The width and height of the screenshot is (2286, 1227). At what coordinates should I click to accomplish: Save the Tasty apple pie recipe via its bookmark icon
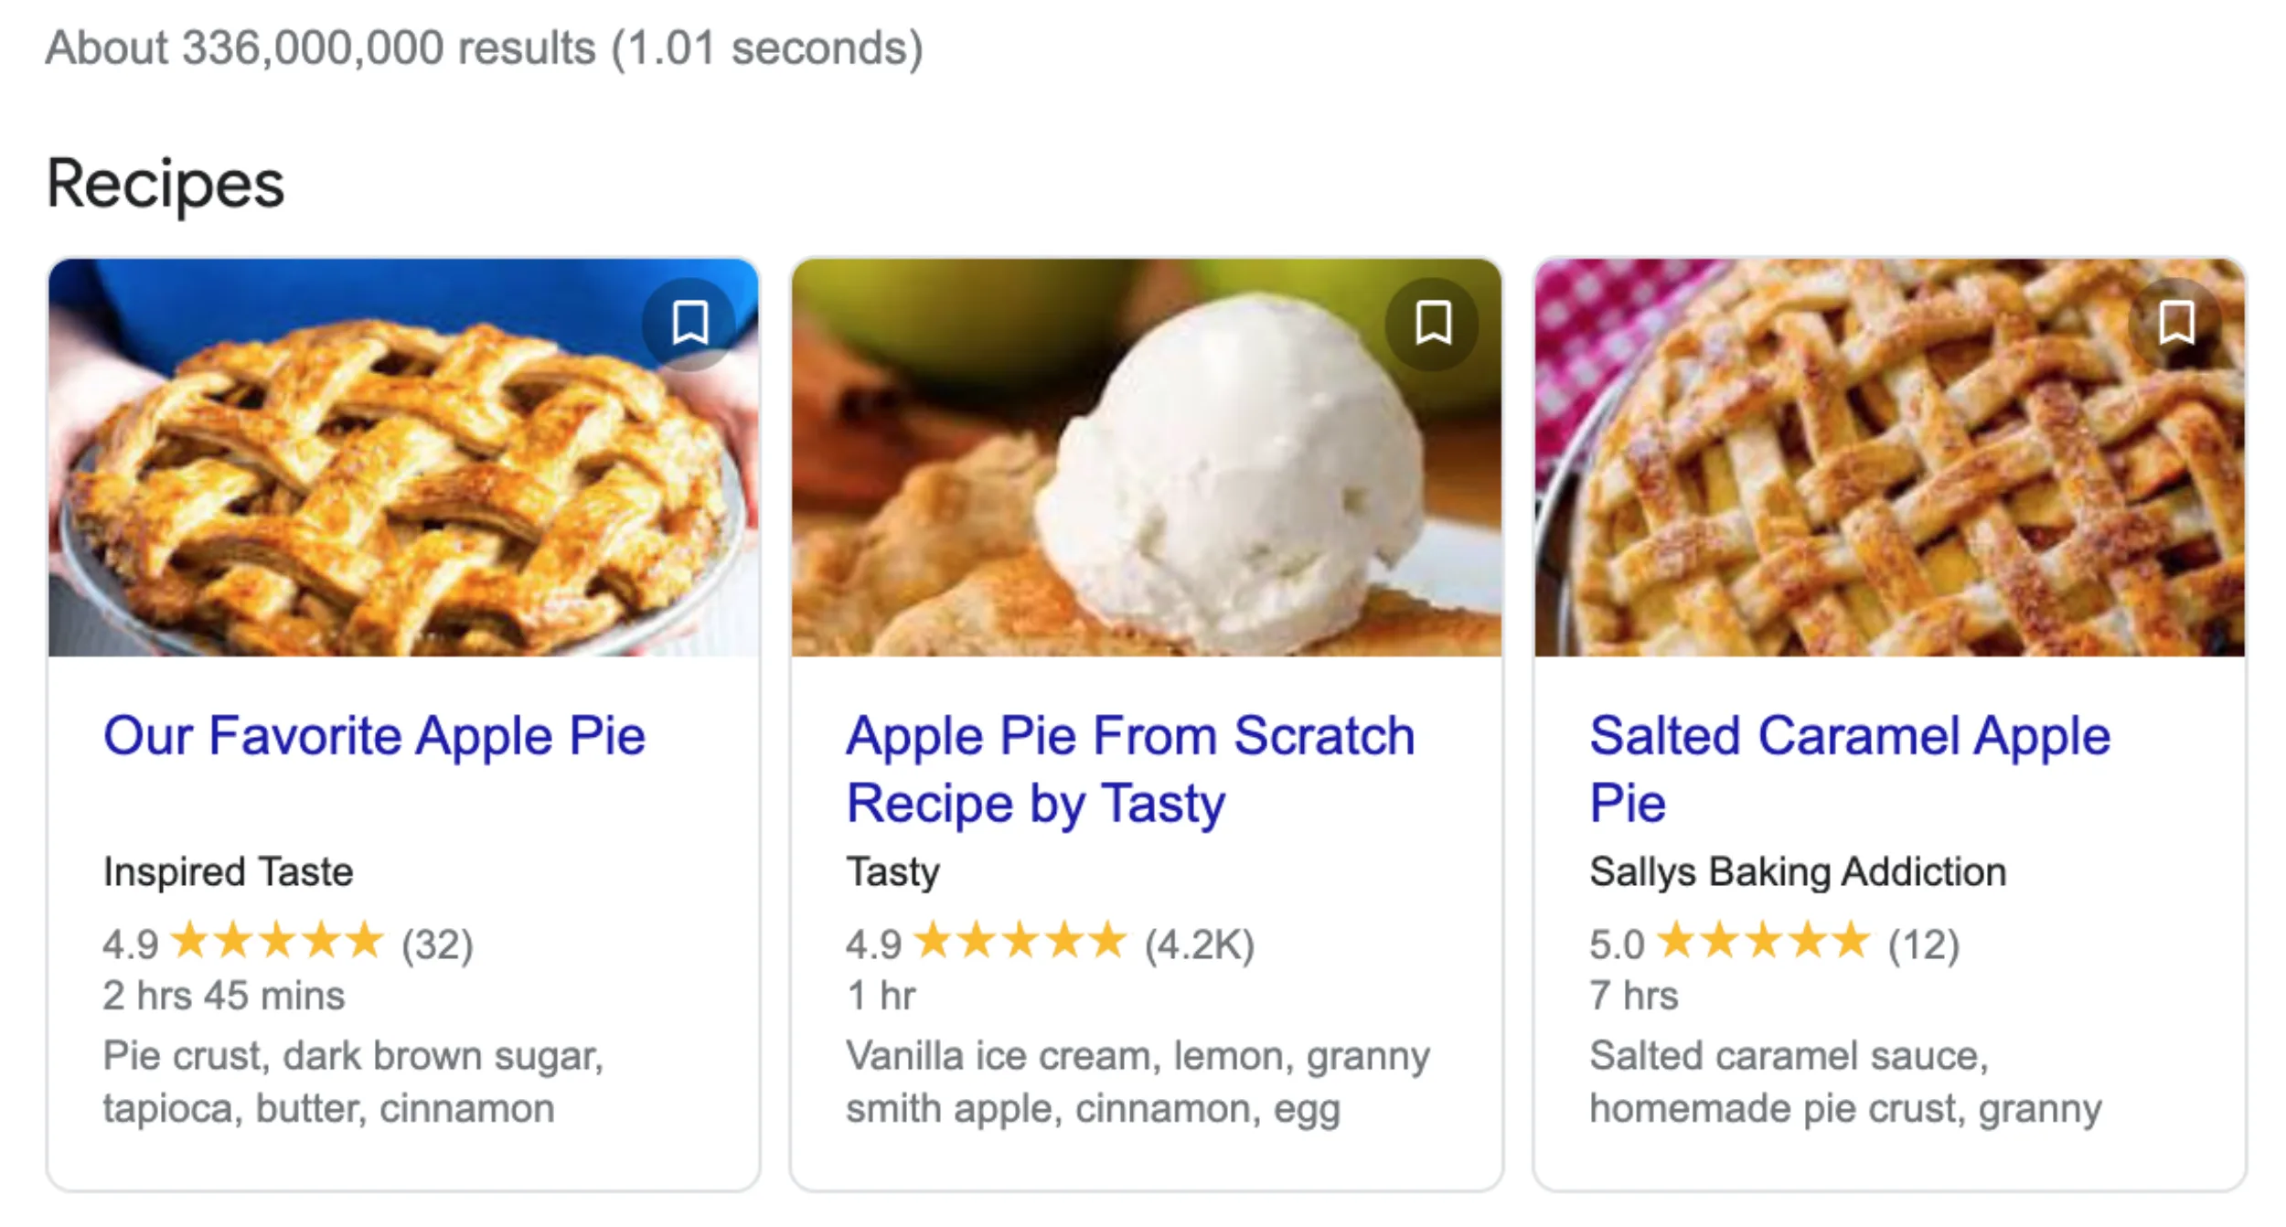click(x=1431, y=324)
